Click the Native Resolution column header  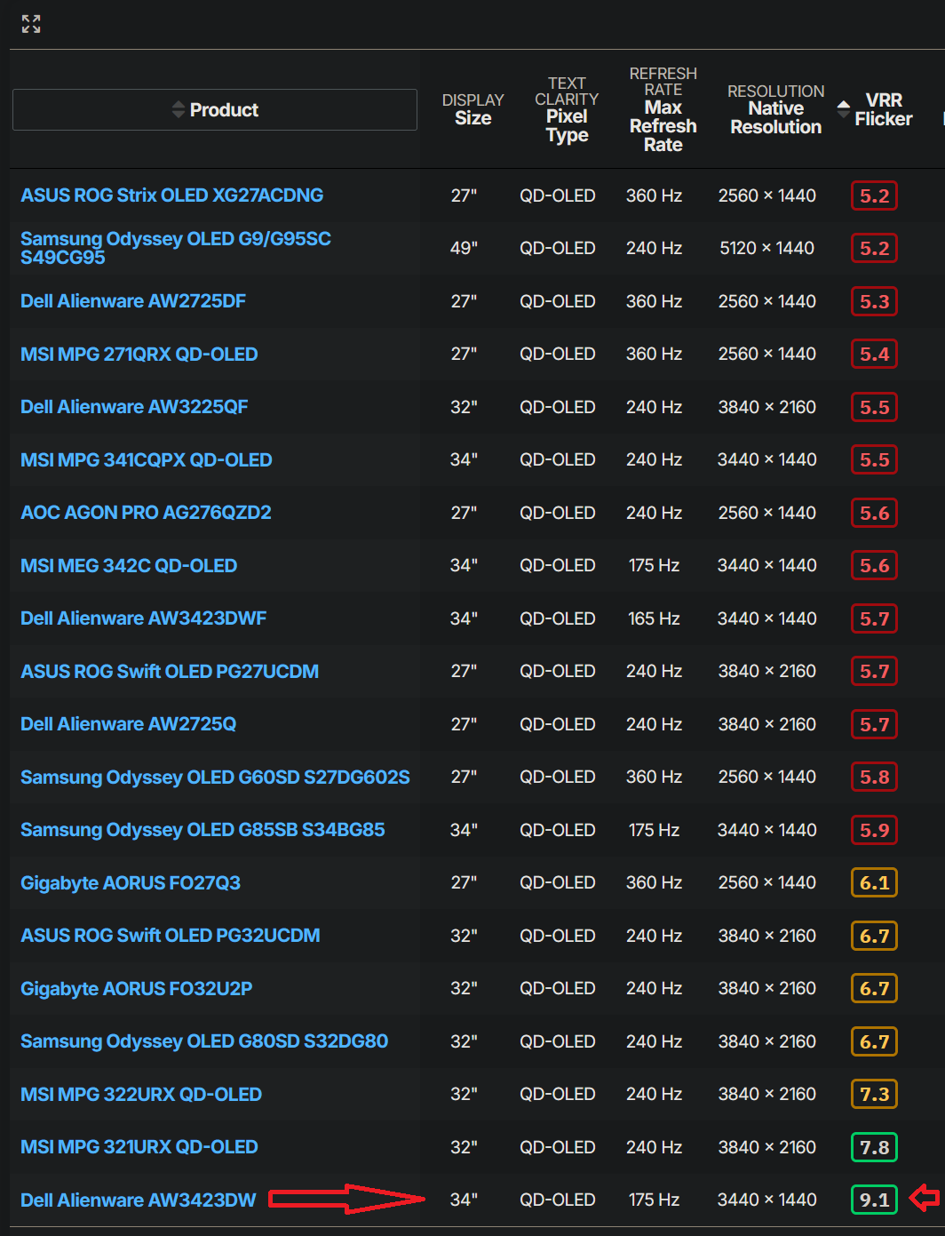pos(776,109)
